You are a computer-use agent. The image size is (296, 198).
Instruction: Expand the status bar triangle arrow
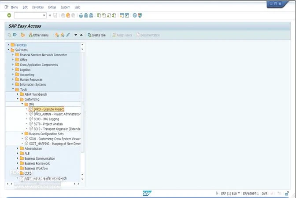point(217,193)
